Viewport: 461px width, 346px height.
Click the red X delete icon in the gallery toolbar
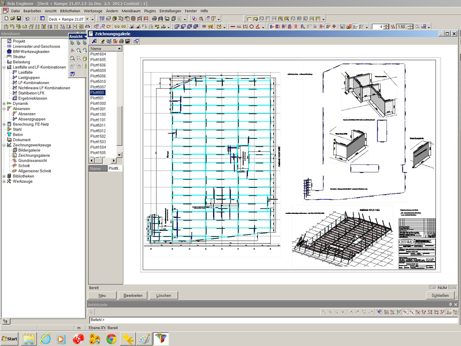click(x=115, y=41)
